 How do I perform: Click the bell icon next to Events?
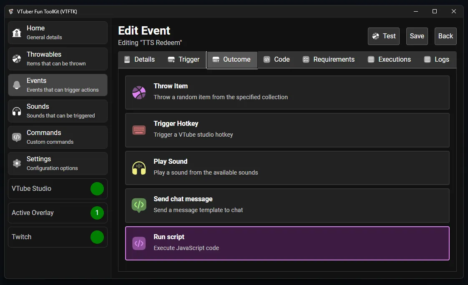[x=17, y=85]
